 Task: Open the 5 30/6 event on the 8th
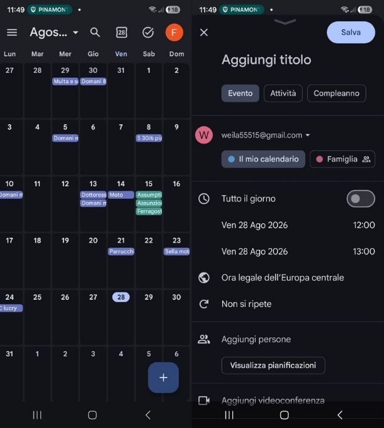click(149, 138)
